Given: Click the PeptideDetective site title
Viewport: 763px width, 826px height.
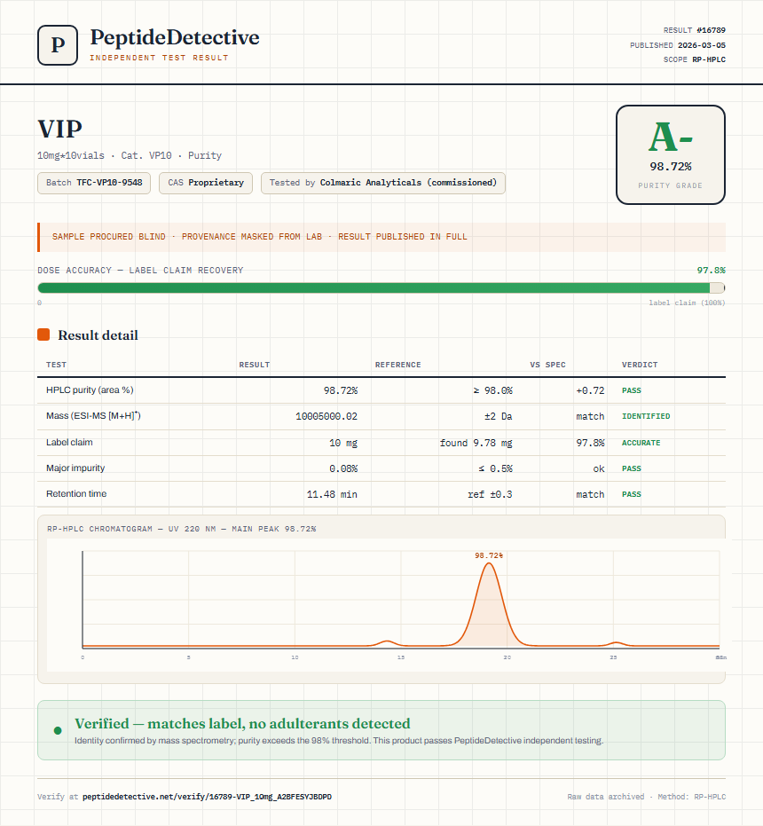Looking at the screenshot, I should tap(175, 38).
